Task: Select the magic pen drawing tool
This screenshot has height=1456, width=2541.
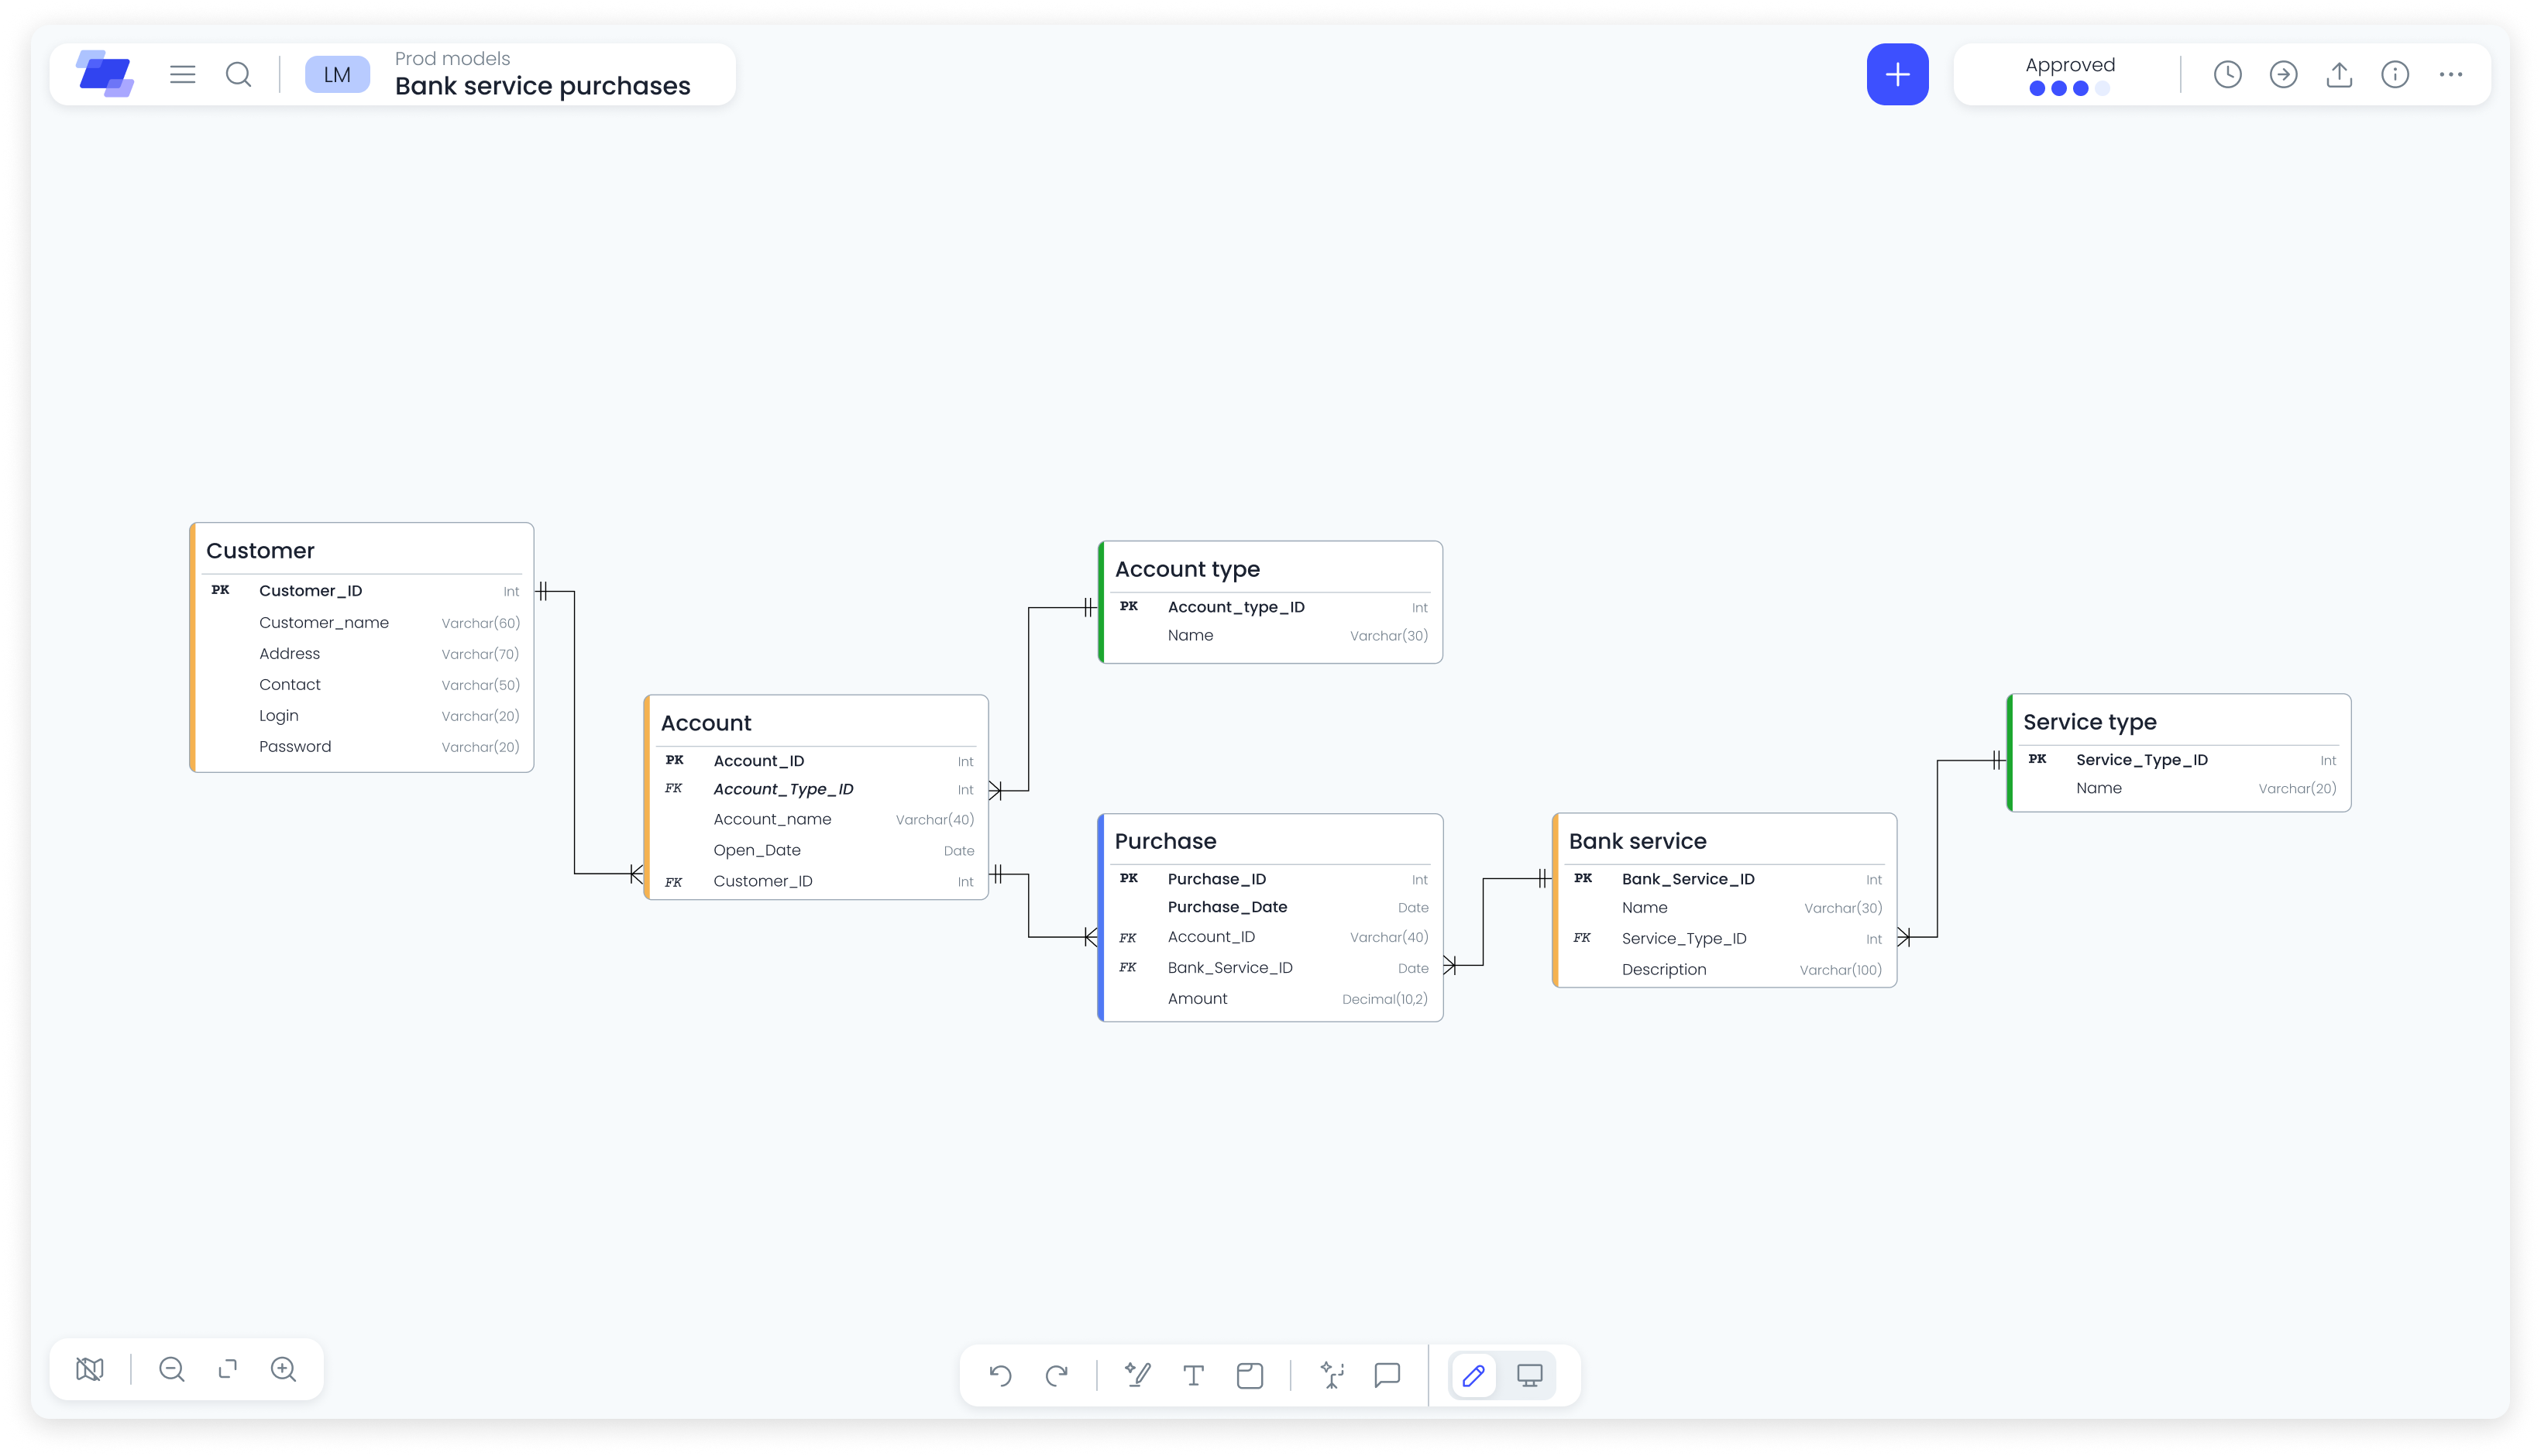Action: click(1137, 1375)
